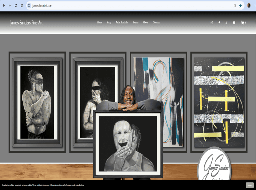Screen dimensions: 256x190
Task: Open the TikTok social icon
Action: pyautogui.click(x=226, y=22)
